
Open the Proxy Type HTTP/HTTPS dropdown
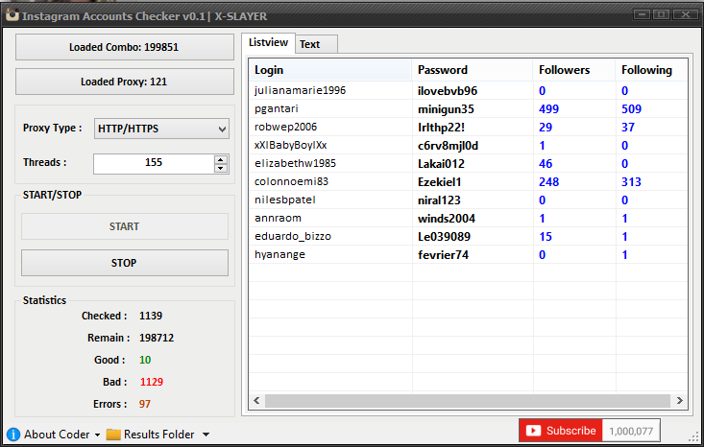click(x=161, y=129)
